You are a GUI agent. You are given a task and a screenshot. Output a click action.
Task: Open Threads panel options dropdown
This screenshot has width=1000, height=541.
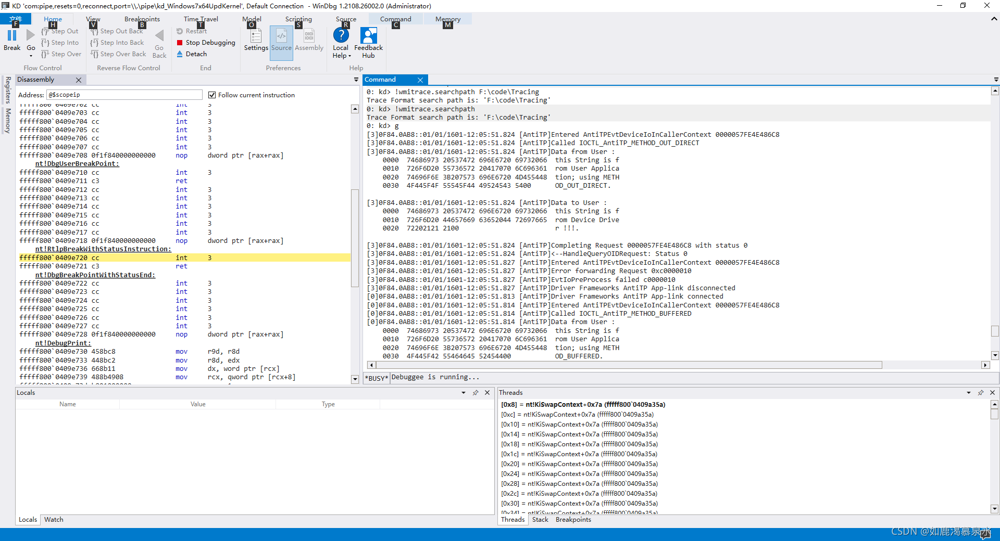click(969, 393)
